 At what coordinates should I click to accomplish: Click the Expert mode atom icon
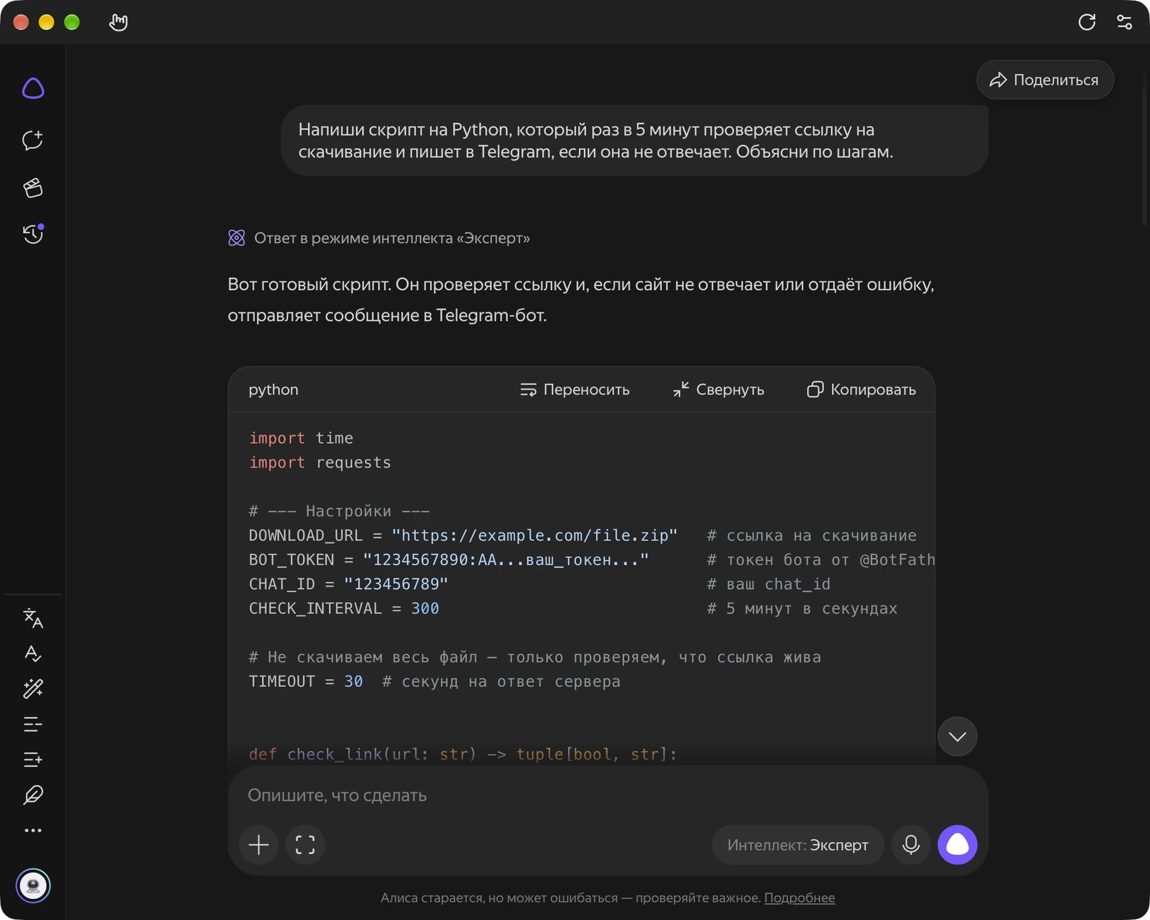pos(236,238)
